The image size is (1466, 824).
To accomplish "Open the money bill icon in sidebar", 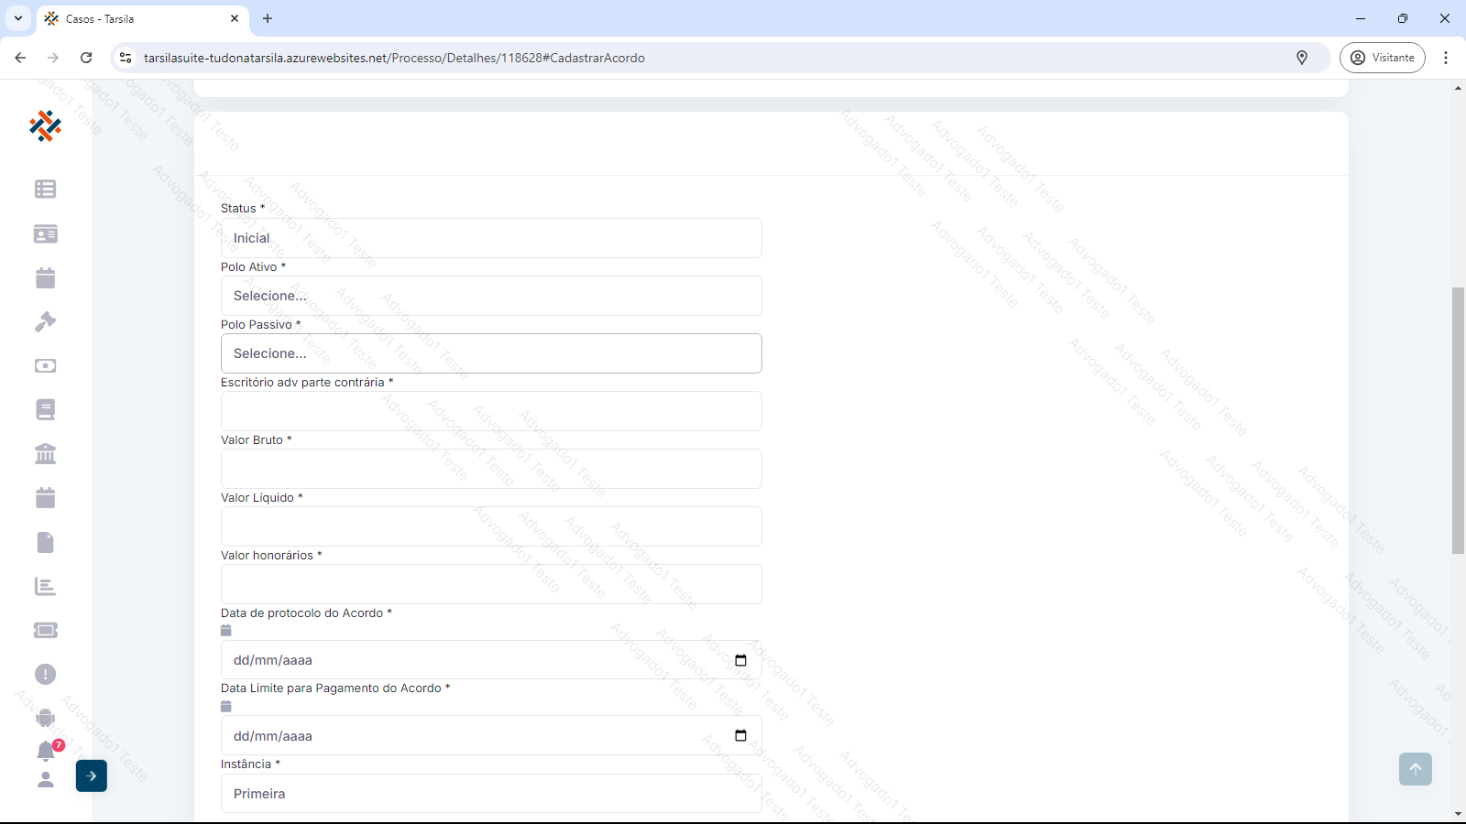I will [x=45, y=366].
